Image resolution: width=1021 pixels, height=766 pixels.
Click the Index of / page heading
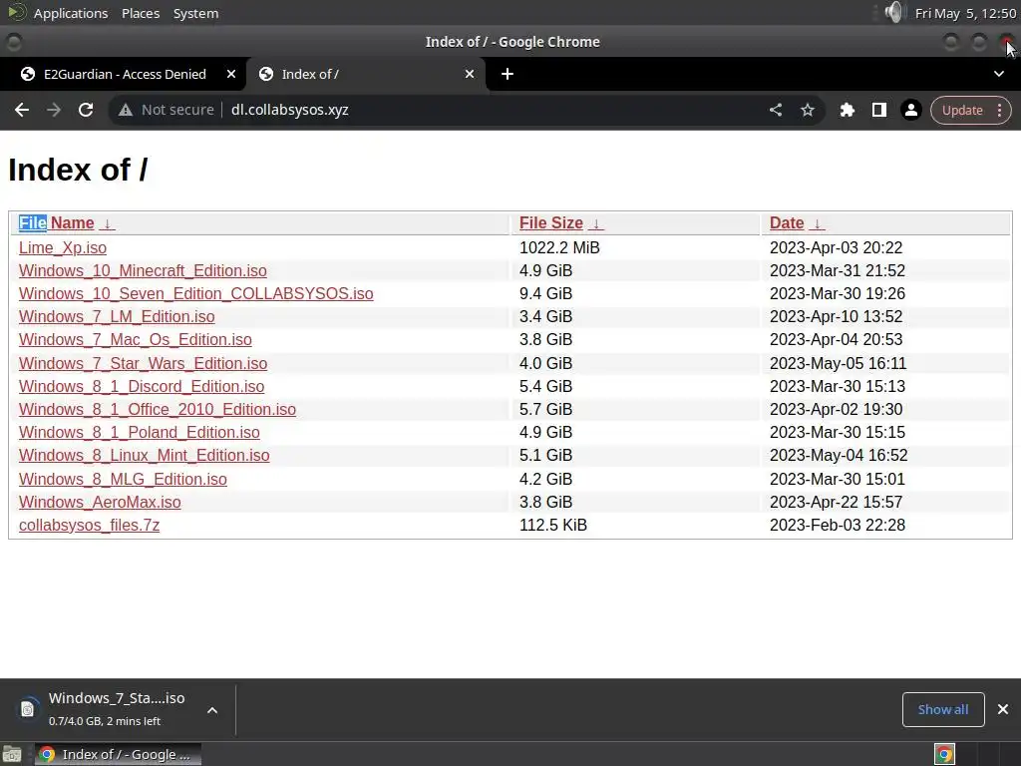[78, 170]
